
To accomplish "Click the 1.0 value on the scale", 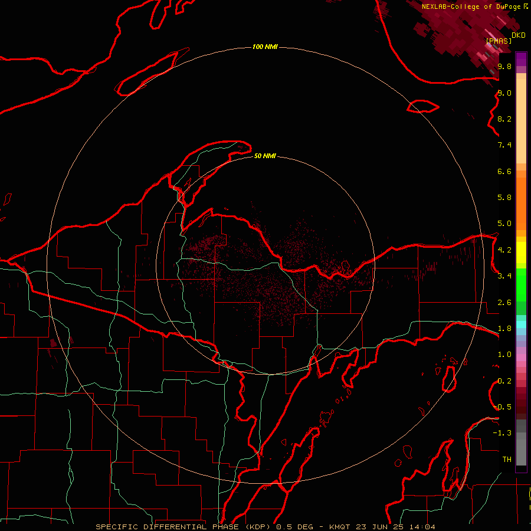I will click(x=504, y=355).
